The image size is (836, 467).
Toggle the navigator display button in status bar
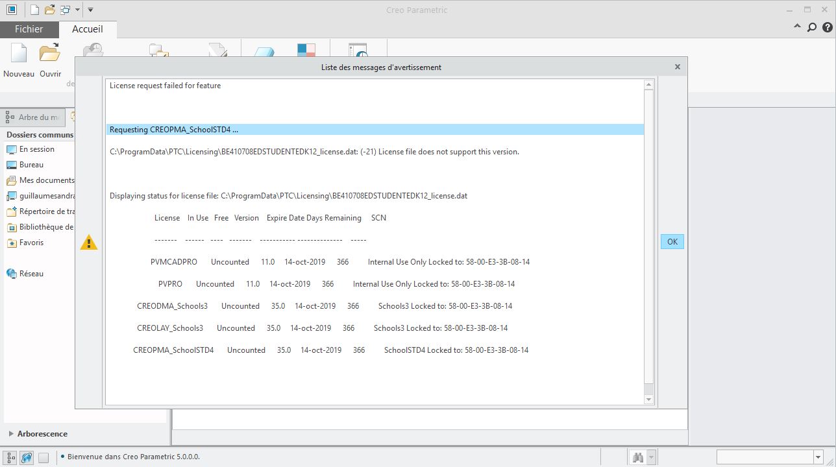(10, 457)
